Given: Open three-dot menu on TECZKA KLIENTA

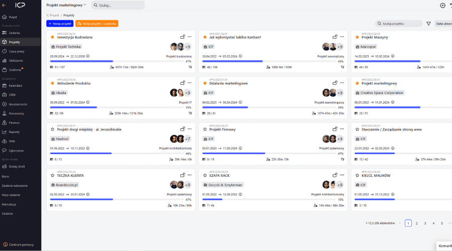Looking at the screenshot, I should click(x=190, y=175).
